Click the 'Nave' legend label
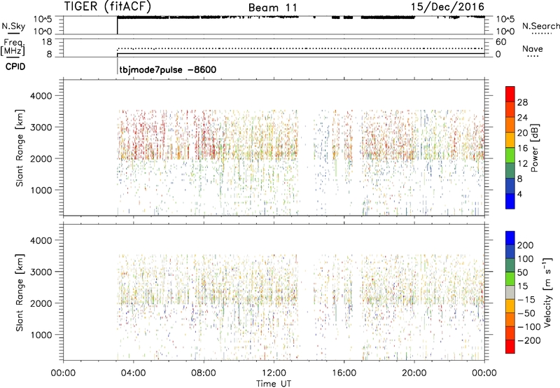The height and width of the screenshot is (388, 560). coord(533,48)
